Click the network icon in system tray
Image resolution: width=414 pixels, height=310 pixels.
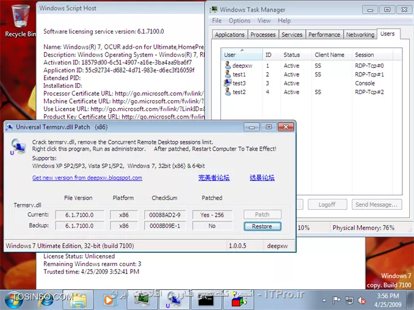[x=349, y=300]
